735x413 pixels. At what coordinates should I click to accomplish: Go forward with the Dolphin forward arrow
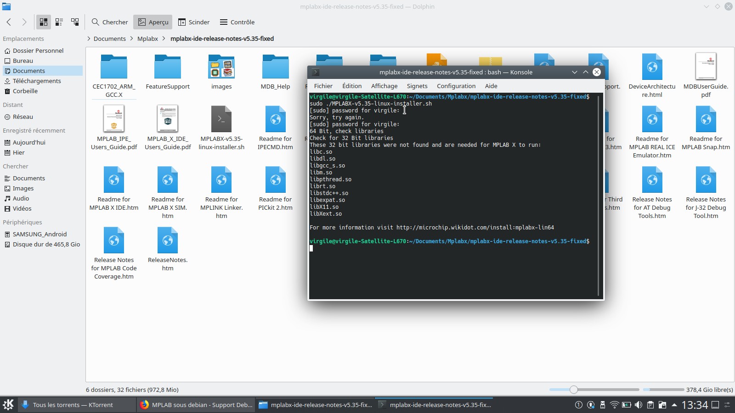coord(24,22)
